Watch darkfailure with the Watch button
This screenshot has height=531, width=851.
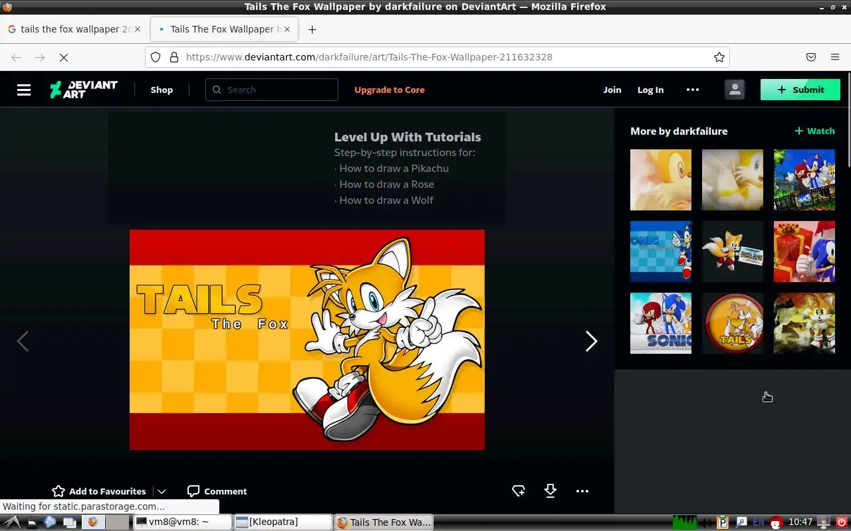pos(814,131)
